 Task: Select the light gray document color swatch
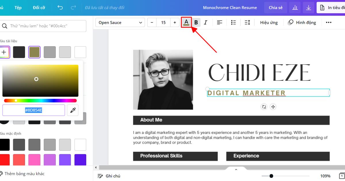click(x=65, y=52)
